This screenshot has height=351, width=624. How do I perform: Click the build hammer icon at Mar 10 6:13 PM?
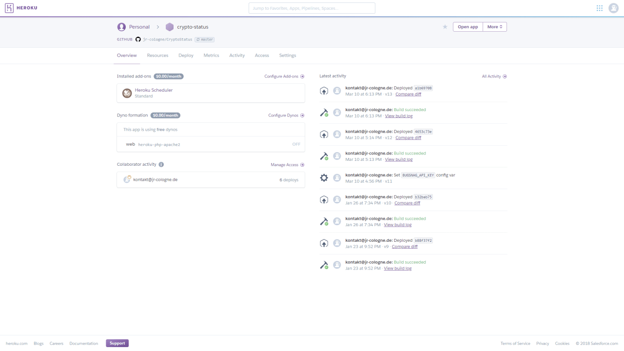pyautogui.click(x=324, y=113)
